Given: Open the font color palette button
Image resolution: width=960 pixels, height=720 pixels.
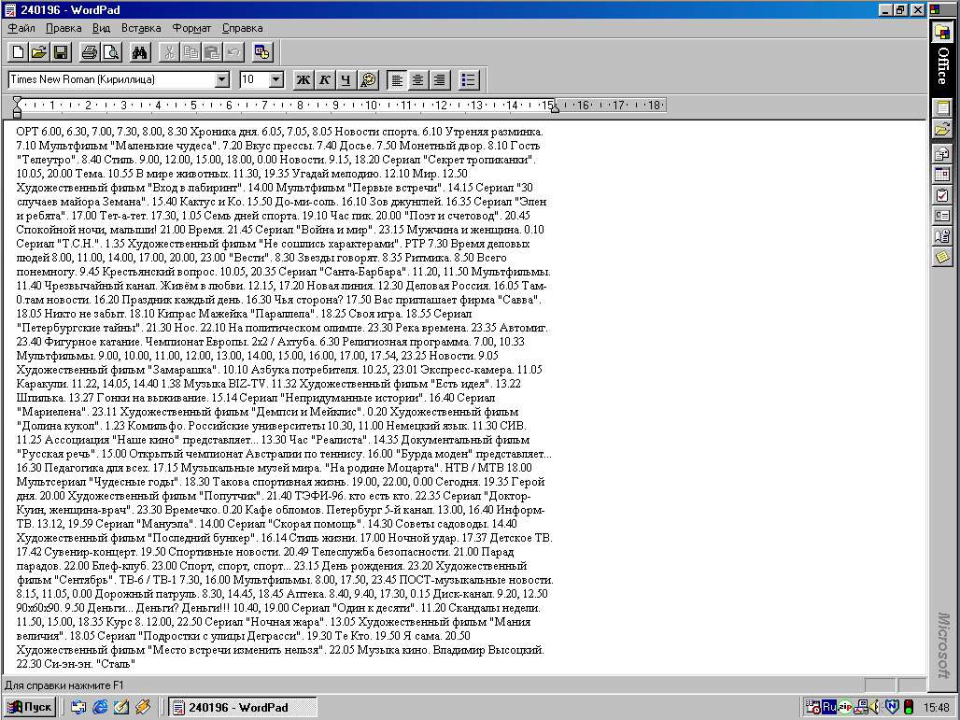Looking at the screenshot, I should click(x=368, y=80).
